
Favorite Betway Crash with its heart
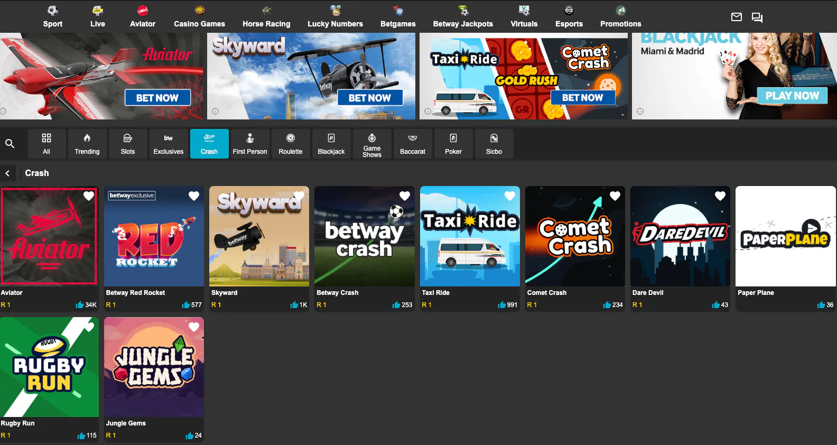click(x=405, y=196)
